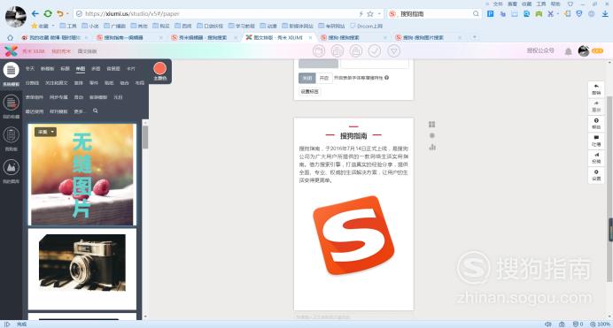Click the Sogou search input box
Viewport: 613px width, 328px height.
pos(434,13)
